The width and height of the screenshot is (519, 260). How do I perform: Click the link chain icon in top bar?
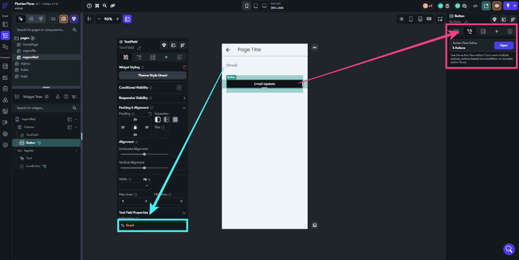coord(113,6)
